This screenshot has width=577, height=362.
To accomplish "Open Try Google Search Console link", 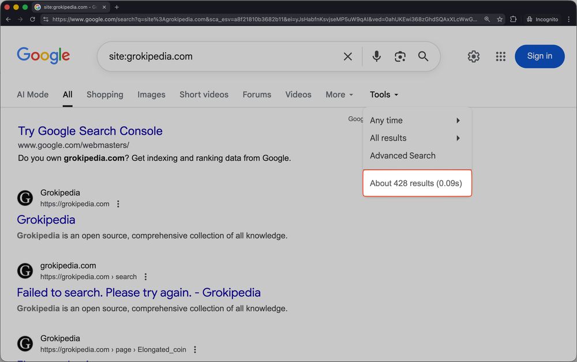I will tap(90, 131).
